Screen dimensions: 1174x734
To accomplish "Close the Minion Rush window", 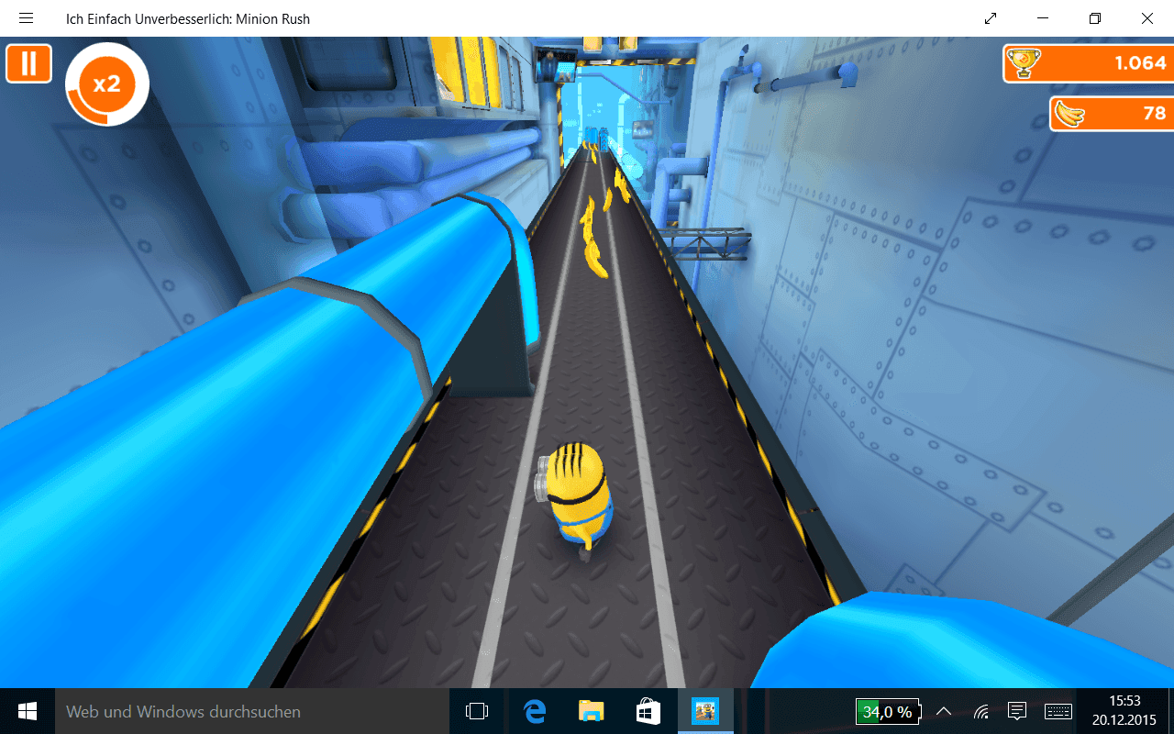I will (x=1147, y=18).
